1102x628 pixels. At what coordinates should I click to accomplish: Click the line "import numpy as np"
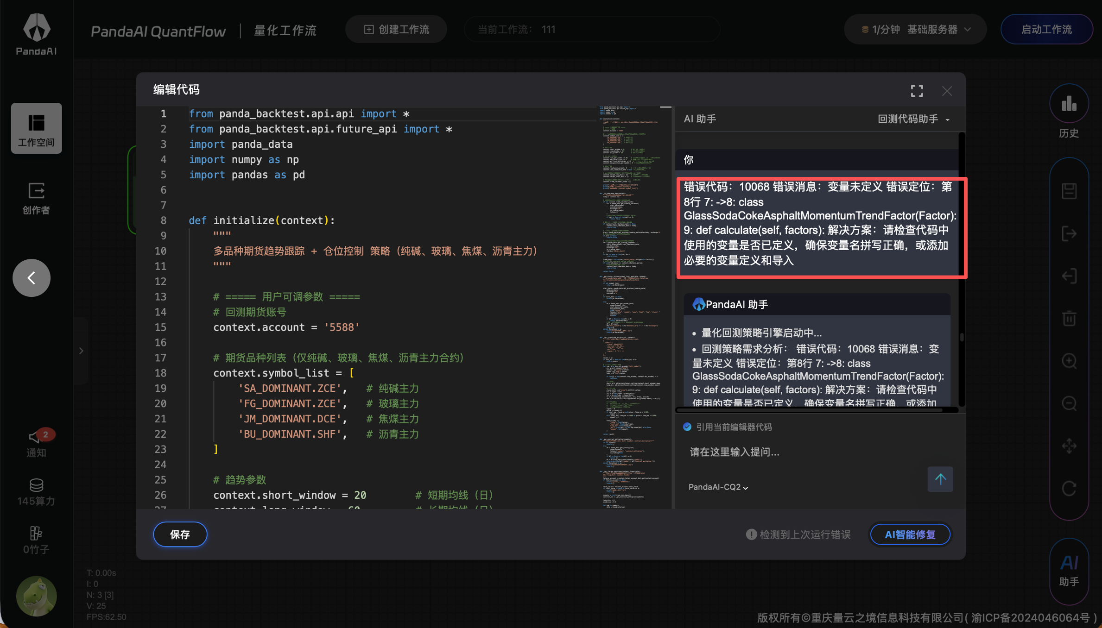tap(244, 160)
